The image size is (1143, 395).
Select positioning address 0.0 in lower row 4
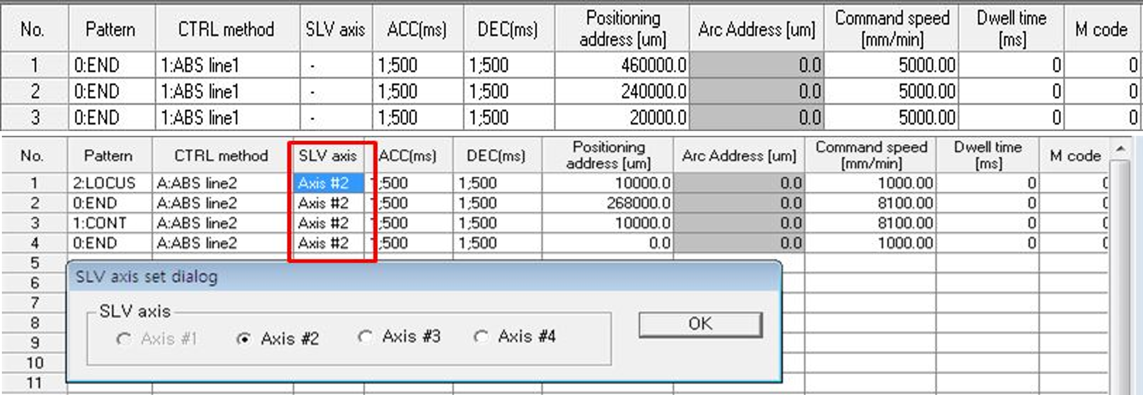(607, 243)
